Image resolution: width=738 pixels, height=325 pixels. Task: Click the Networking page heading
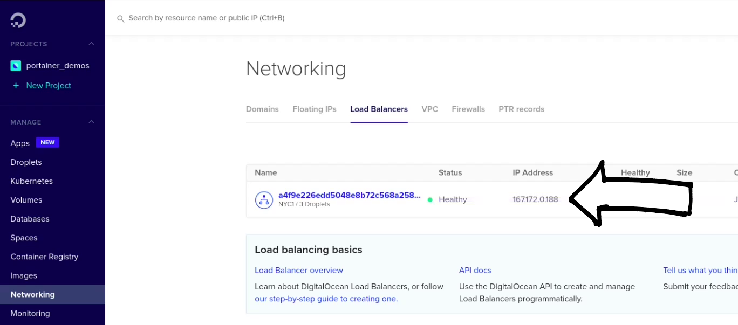(296, 69)
